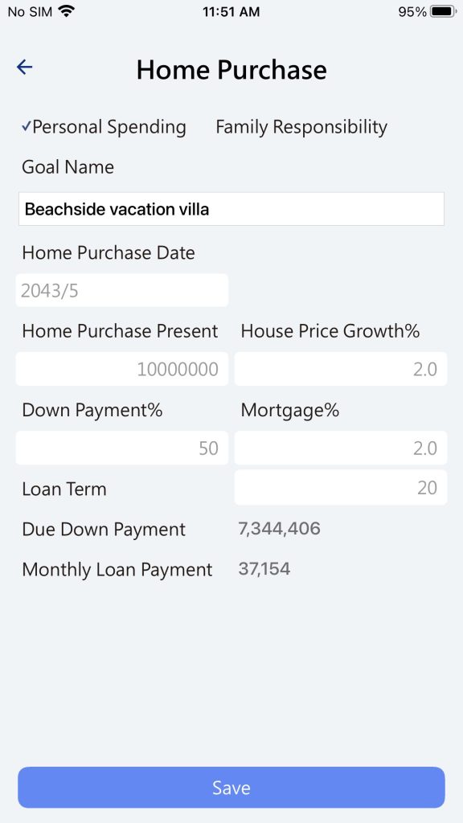Tap the Loan Term label
463x823 pixels.
(x=64, y=489)
